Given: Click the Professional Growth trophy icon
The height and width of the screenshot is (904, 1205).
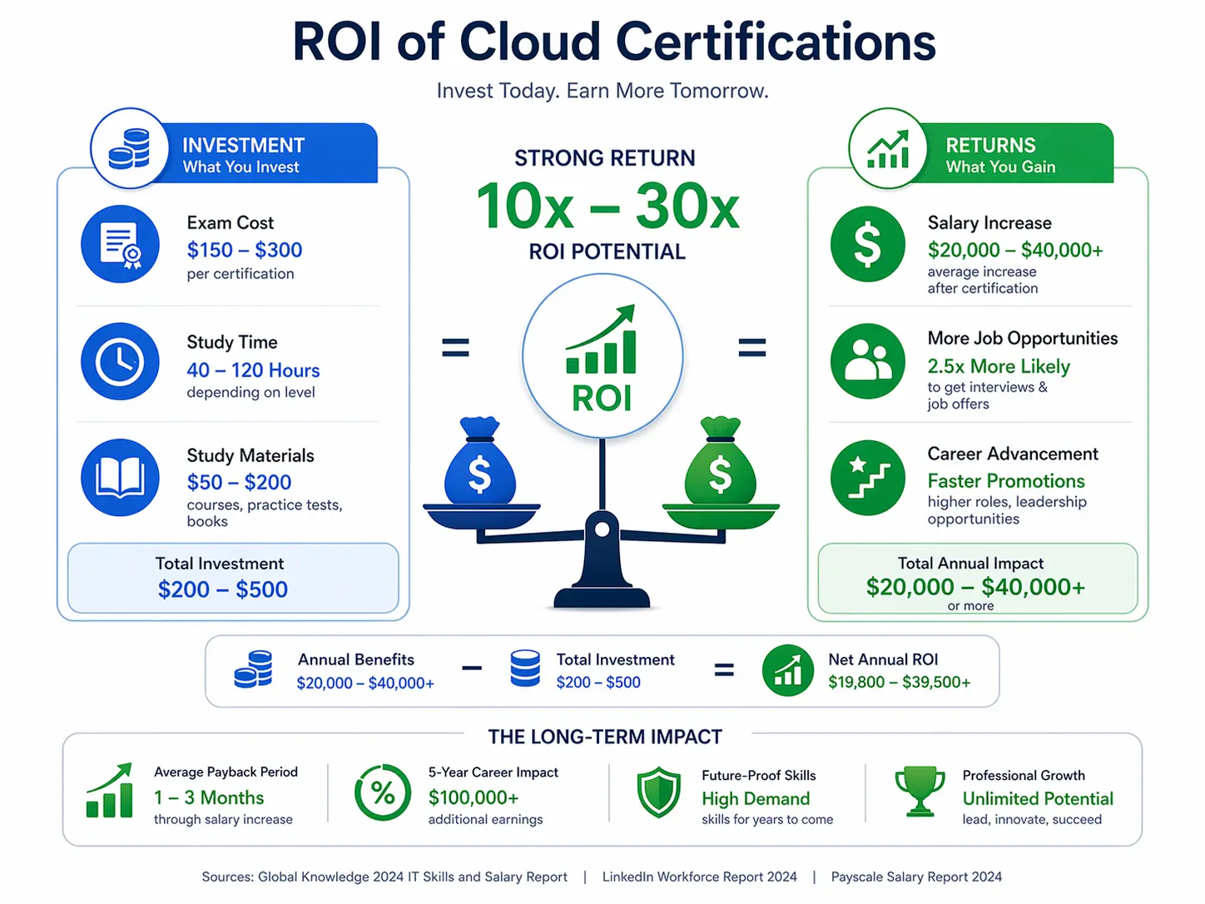Looking at the screenshot, I should (x=920, y=791).
